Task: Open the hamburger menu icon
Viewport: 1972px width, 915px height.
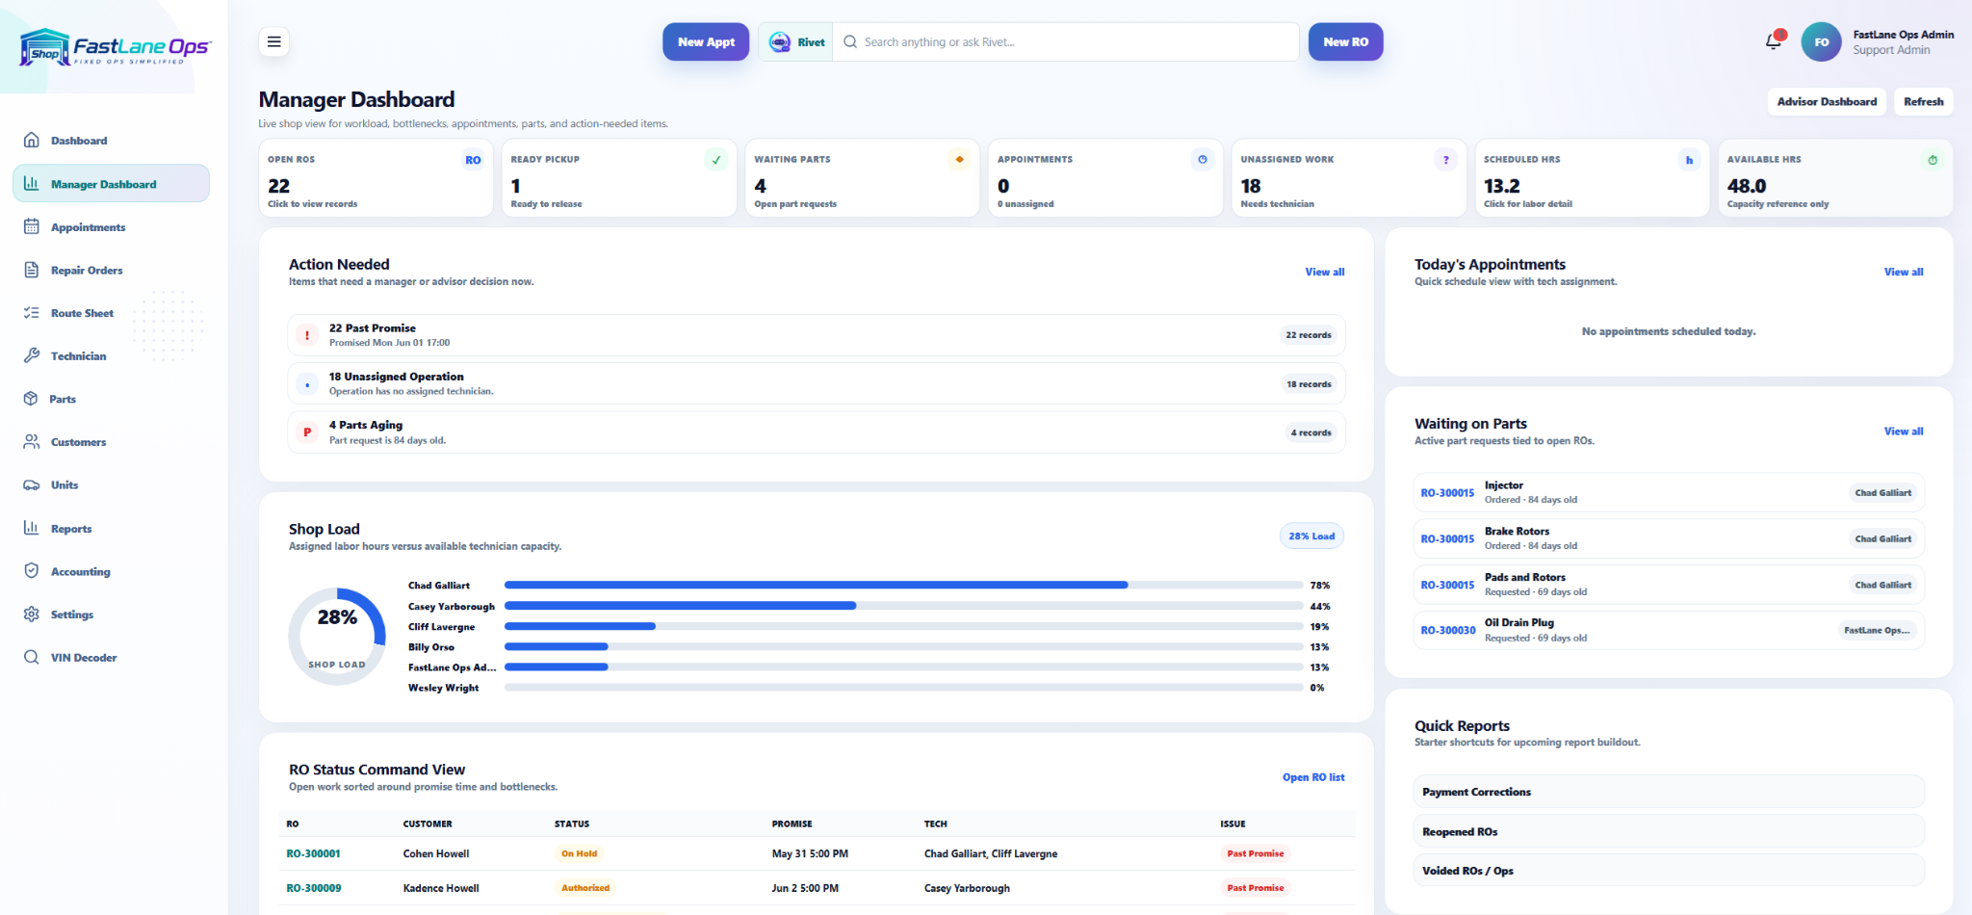Action: 274,41
